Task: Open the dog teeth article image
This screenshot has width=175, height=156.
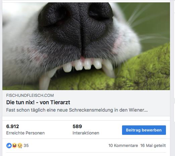Action: pyautogui.click(x=86, y=46)
